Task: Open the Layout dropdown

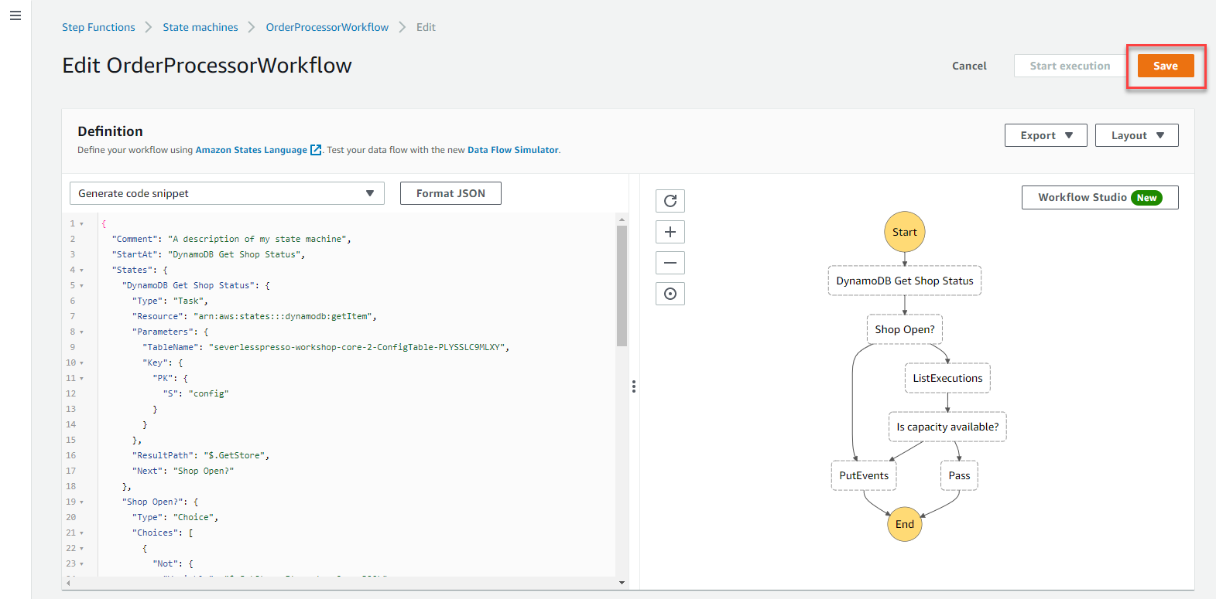Action: [1137, 135]
